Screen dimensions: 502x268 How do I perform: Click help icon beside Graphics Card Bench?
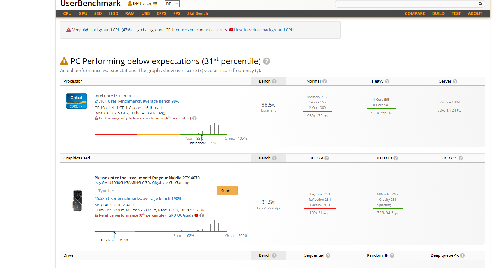pyautogui.click(x=274, y=158)
